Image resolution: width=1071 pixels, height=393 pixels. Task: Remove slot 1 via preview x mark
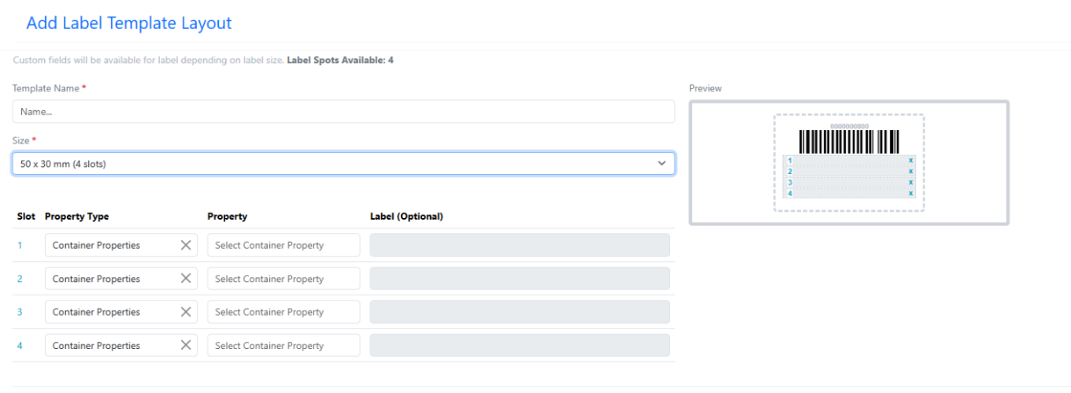click(911, 161)
